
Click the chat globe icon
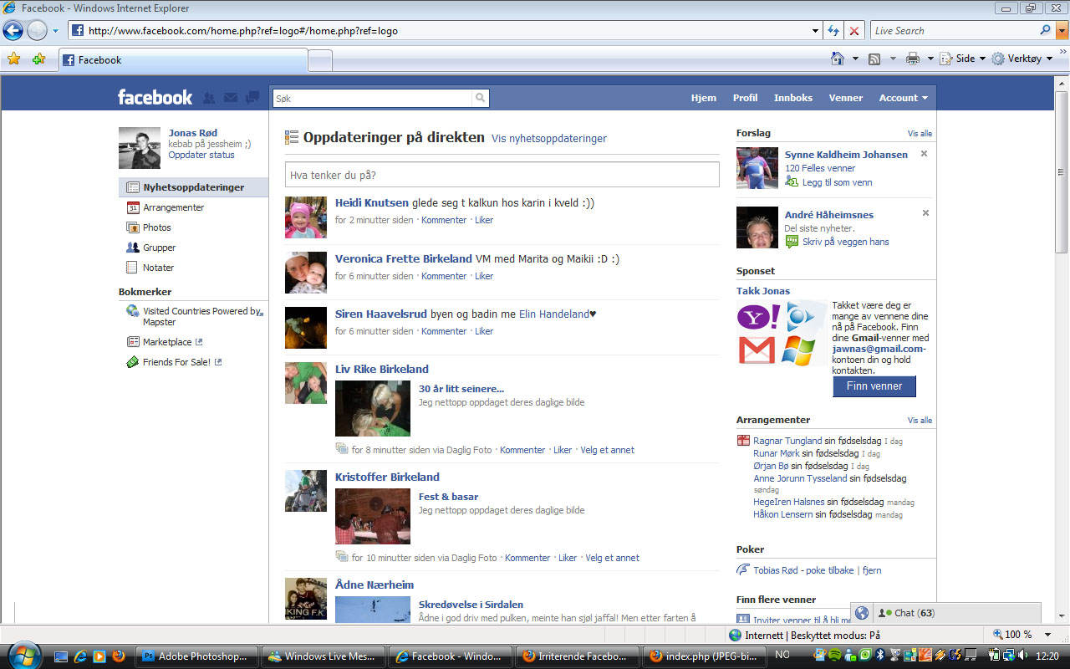[862, 613]
